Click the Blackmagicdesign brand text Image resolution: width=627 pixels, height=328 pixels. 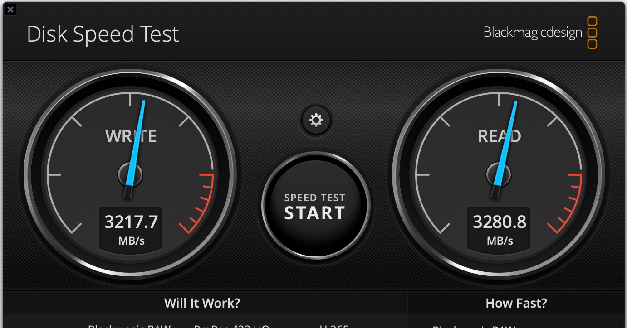533,33
